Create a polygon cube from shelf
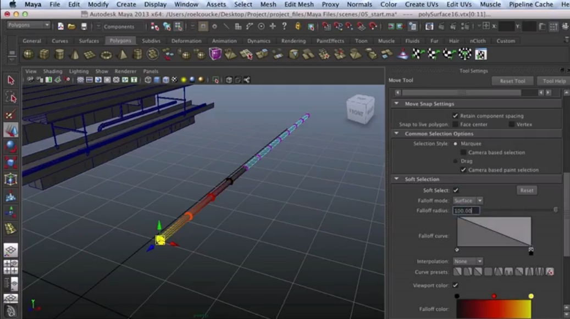 (44, 54)
